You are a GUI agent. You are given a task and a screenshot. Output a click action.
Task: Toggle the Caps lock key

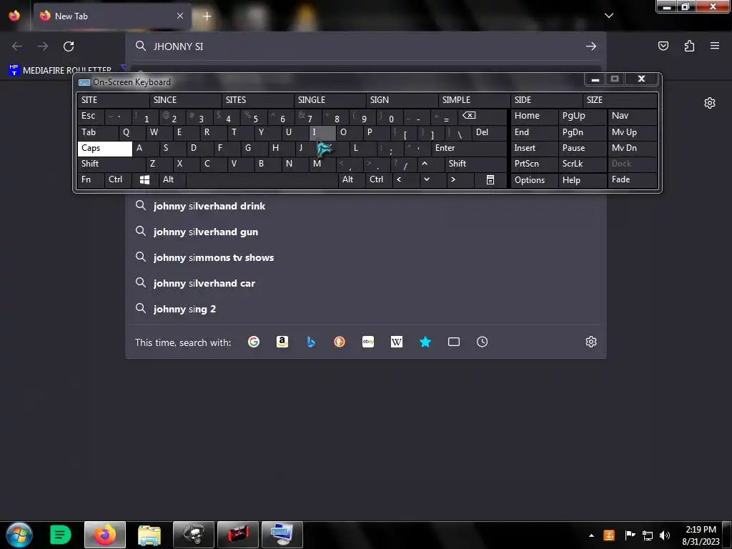click(104, 149)
